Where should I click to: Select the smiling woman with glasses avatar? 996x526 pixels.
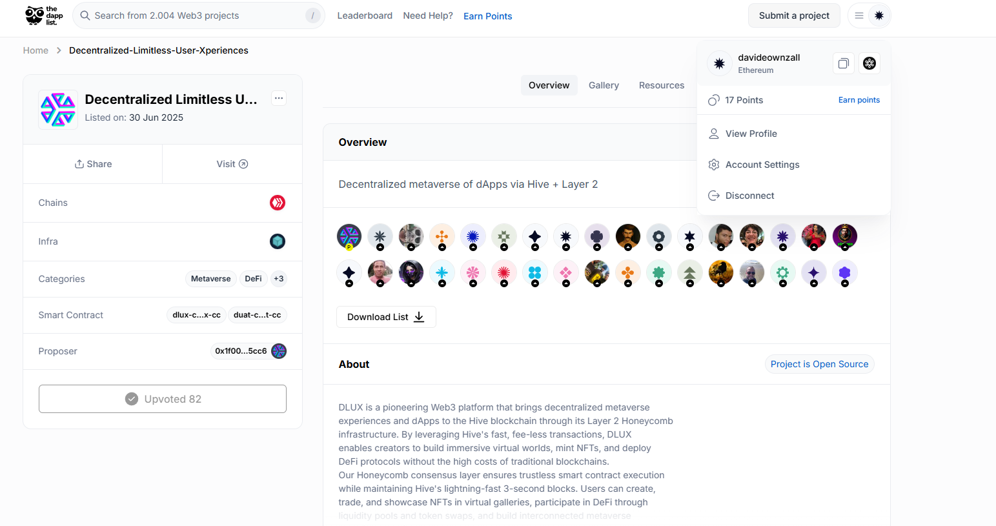click(752, 237)
